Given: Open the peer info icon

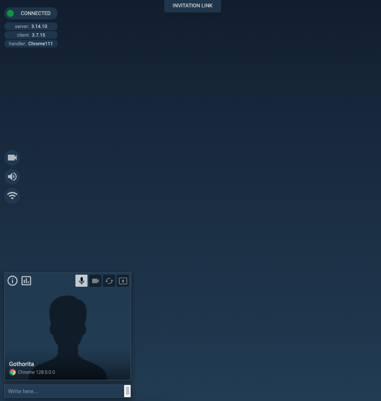Looking at the screenshot, I should 12,281.
